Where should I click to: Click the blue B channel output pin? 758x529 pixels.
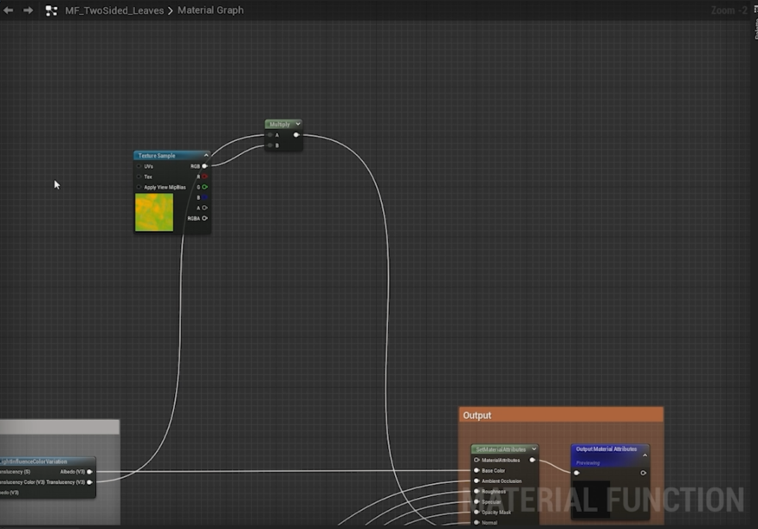coord(204,197)
